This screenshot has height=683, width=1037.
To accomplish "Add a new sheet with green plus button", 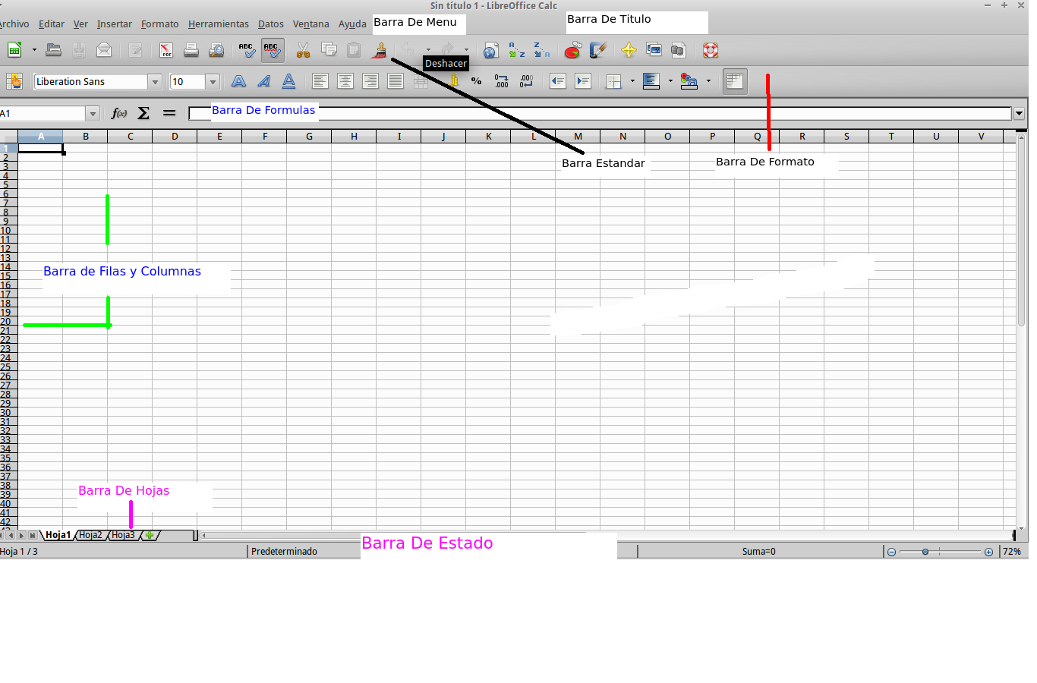I will pos(150,535).
